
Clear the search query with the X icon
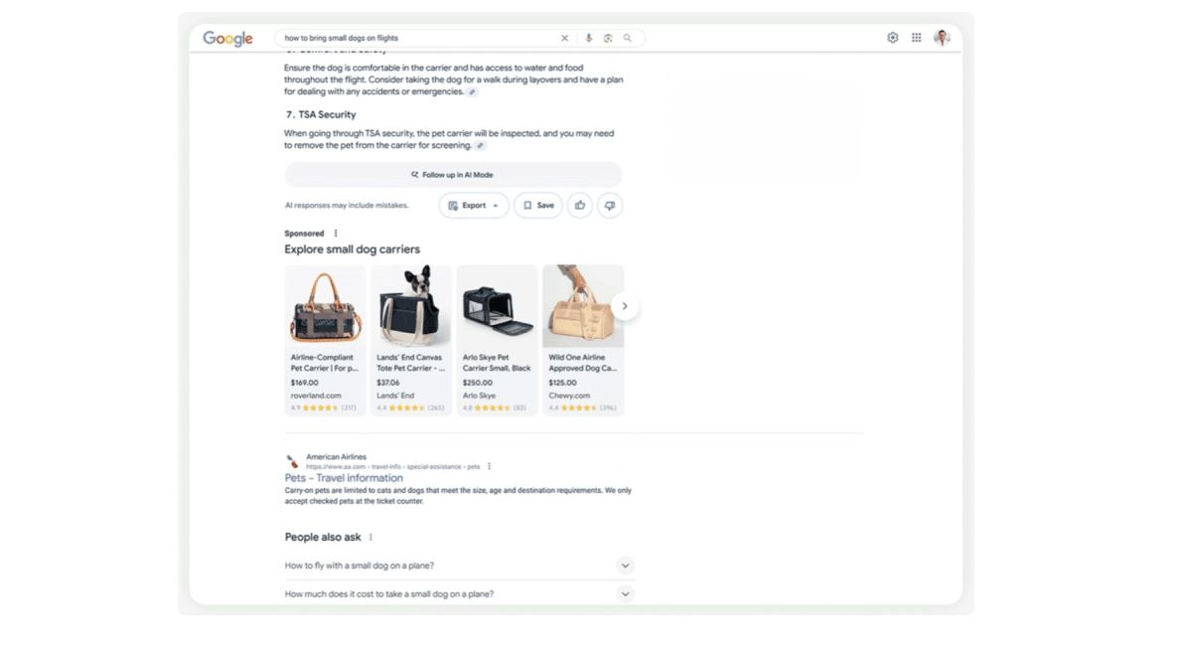point(564,38)
